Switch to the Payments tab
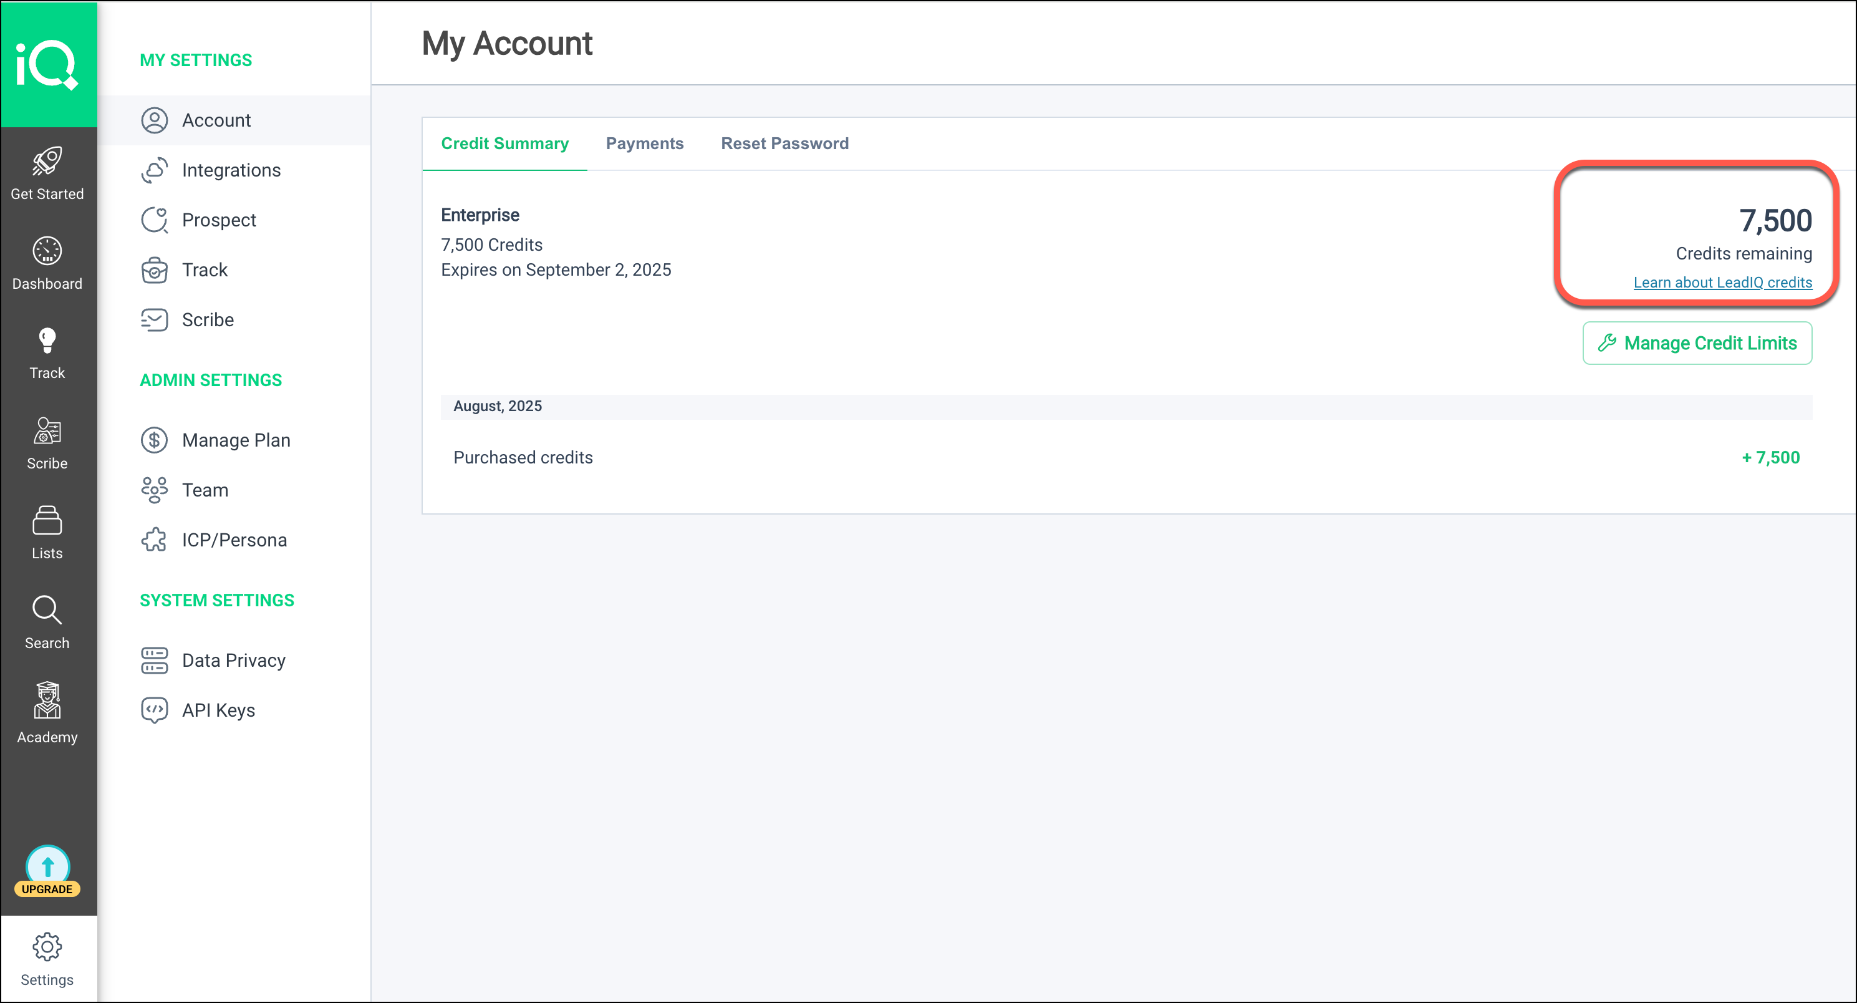This screenshot has height=1003, width=1857. [x=645, y=143]
